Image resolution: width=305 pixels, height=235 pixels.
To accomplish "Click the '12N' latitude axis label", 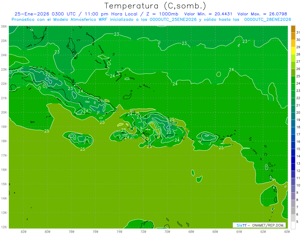I will [x=4, y=227].
